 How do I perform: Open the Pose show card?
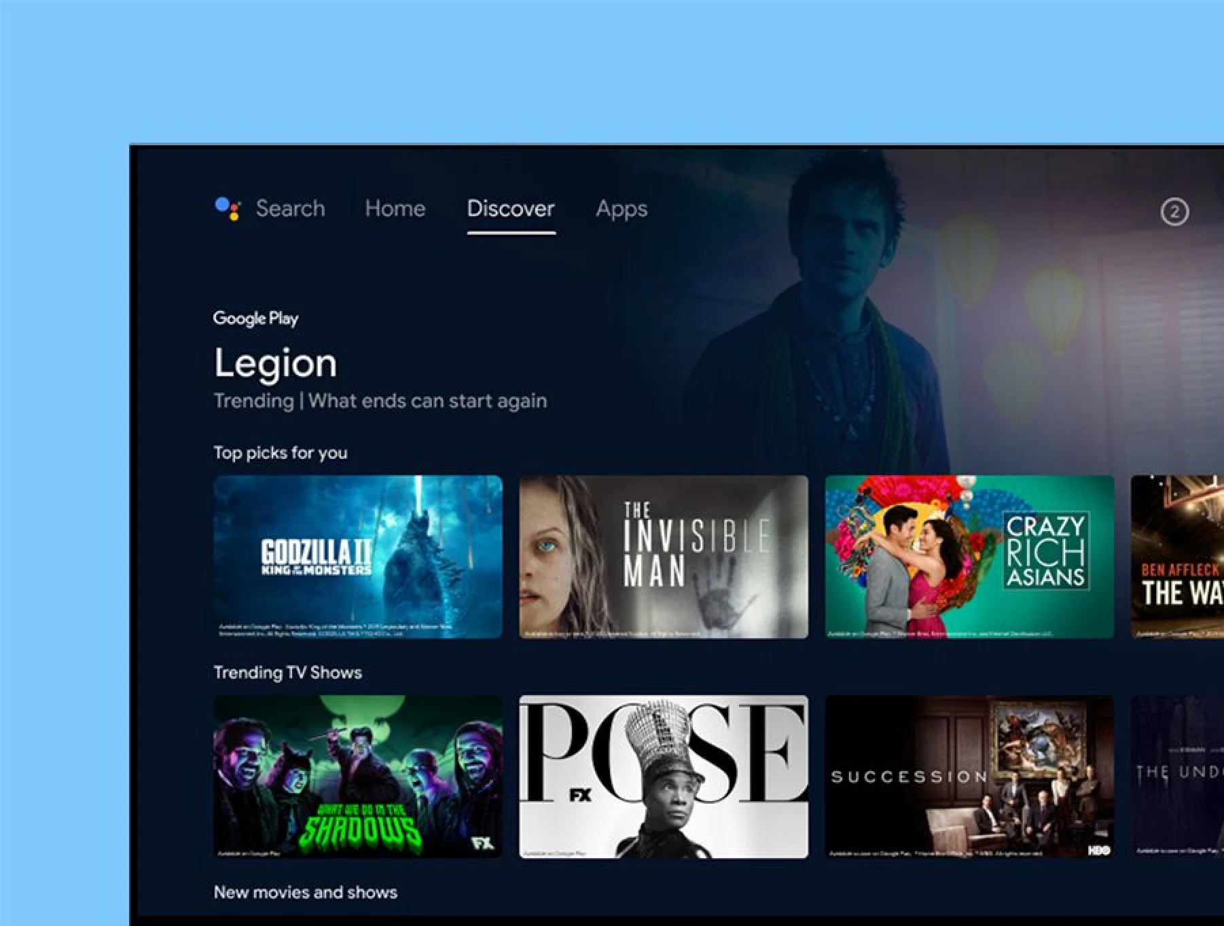pyautogui.click(x=664, y=777)
